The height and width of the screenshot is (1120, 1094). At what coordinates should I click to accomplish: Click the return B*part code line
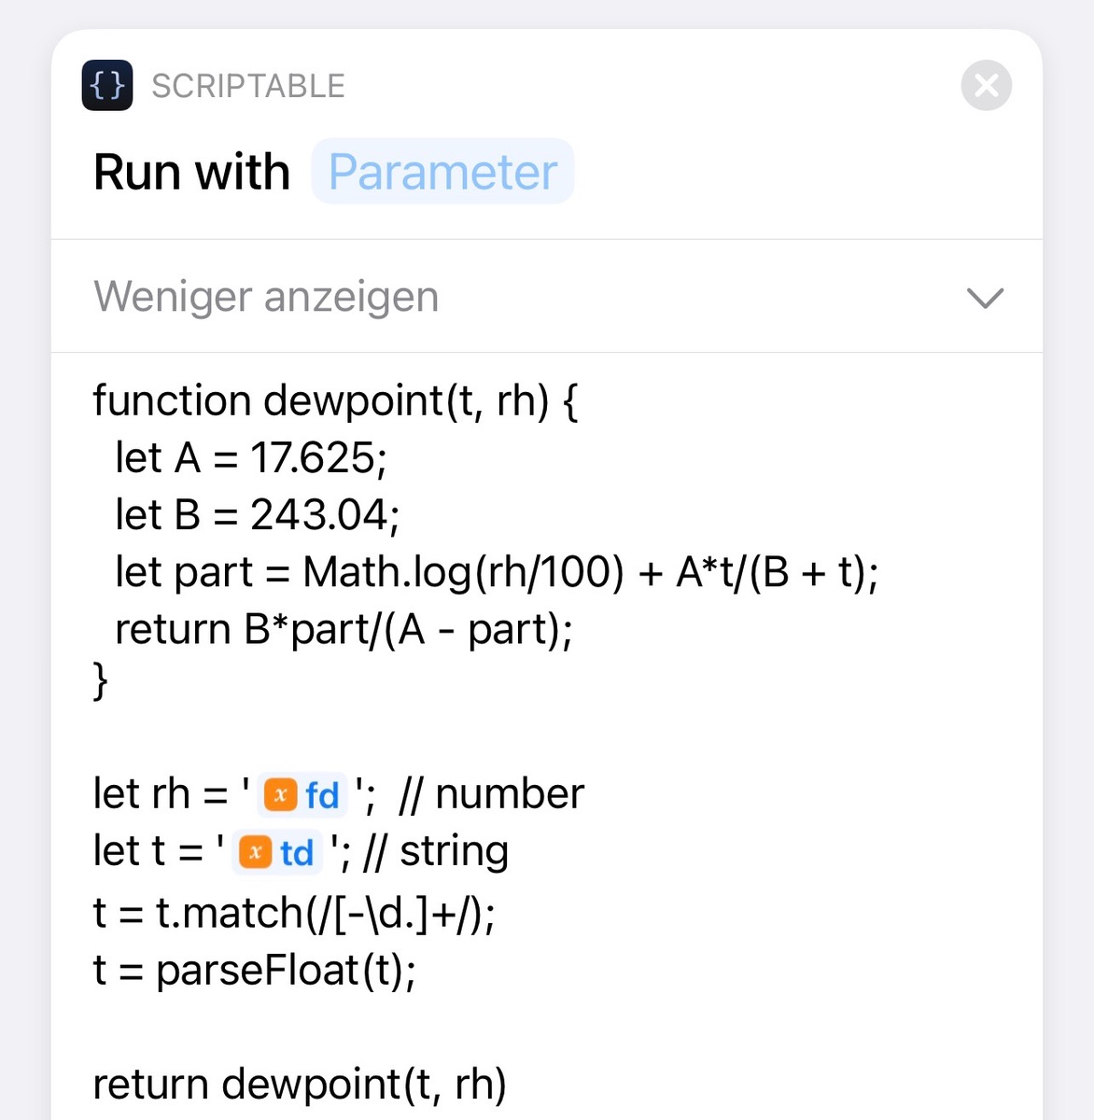pyautogui.click(x=343, y=630)
